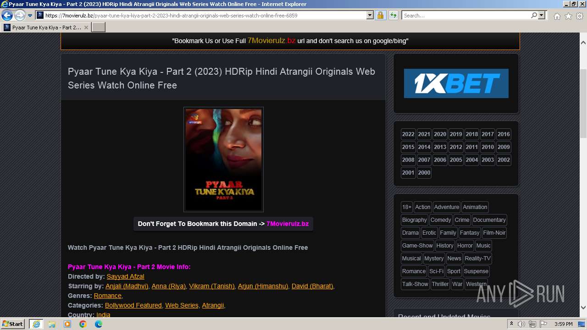Open Anna (Riya) cast link
The height and width of the screenshot is (330, 587).
click(168, 286)
